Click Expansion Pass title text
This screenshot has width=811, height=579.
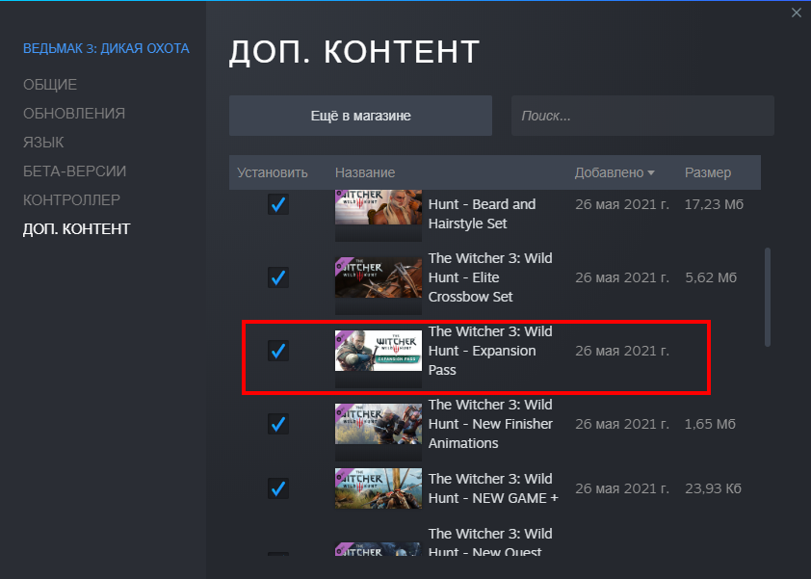tap(490, 351)
